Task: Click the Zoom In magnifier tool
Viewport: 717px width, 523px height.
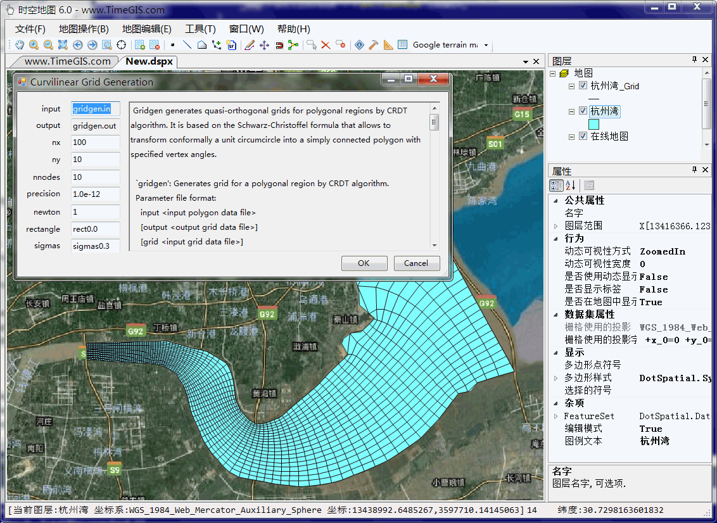Action: (x=34, y=45)
